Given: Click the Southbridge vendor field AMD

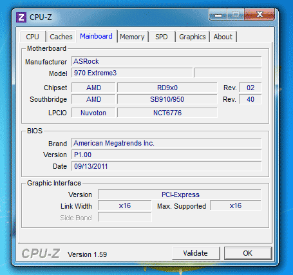Looking at the screenshot, I should point(93,99).
